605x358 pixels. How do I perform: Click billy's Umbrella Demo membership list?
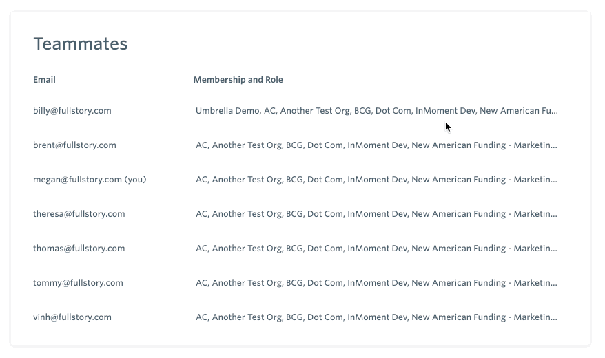coord(377,111)
